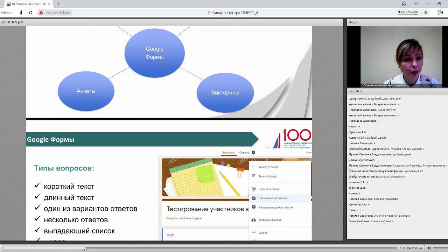Open the browser hamburger menu
This screenshot has width=448, height=252.
(416, 4)
